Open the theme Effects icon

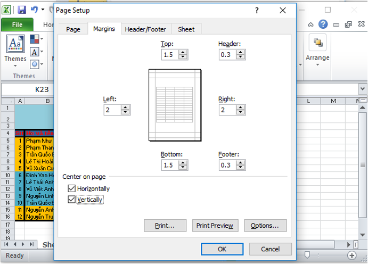click(35, 64)
